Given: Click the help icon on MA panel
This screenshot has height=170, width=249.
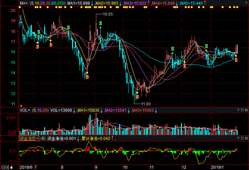Looking at the screenshot, I should (x=246, y=3).
